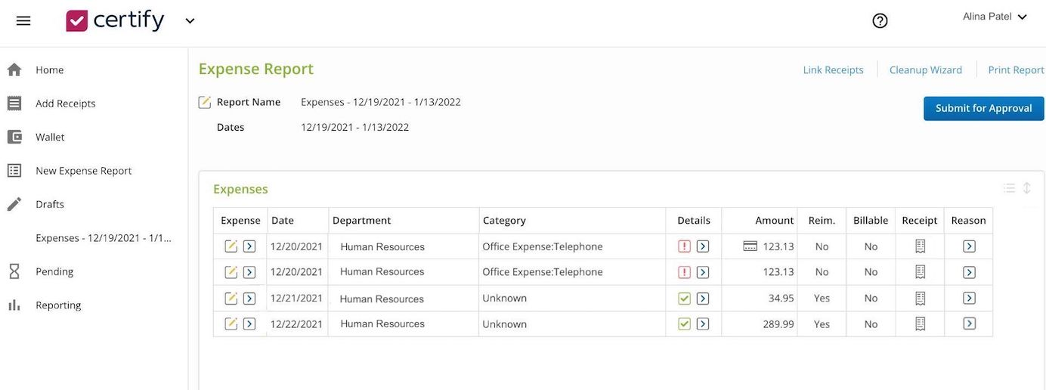Click green checkmark for the 34.95 expense

click(x=684, y=299)
